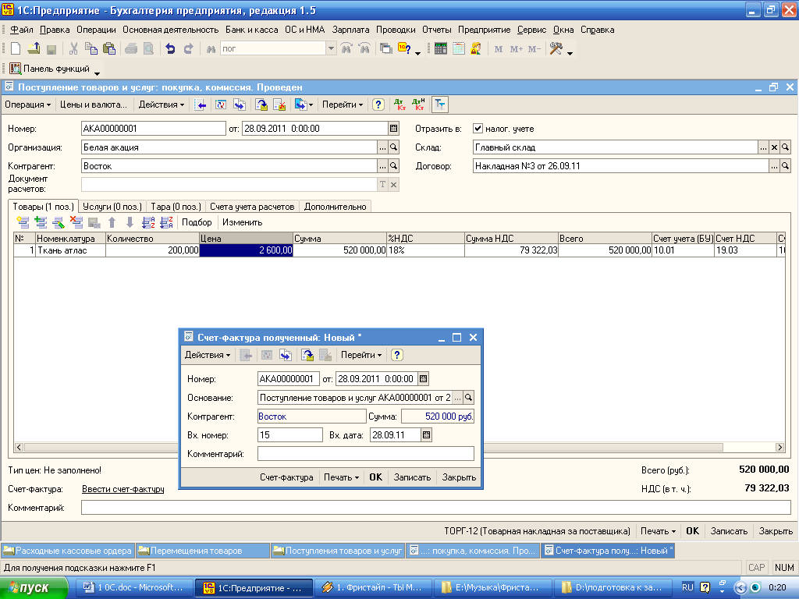Viewport: 799px width, 599px height.
Task: Click RU language indicator in system tray
Action: click(688, 587)
